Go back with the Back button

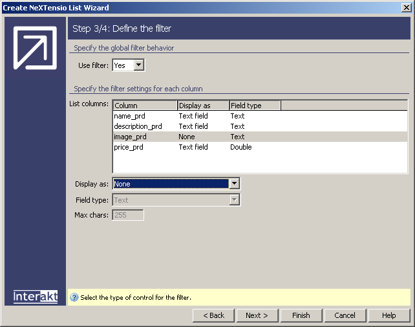pyautogui.click(x=213, y=315)
